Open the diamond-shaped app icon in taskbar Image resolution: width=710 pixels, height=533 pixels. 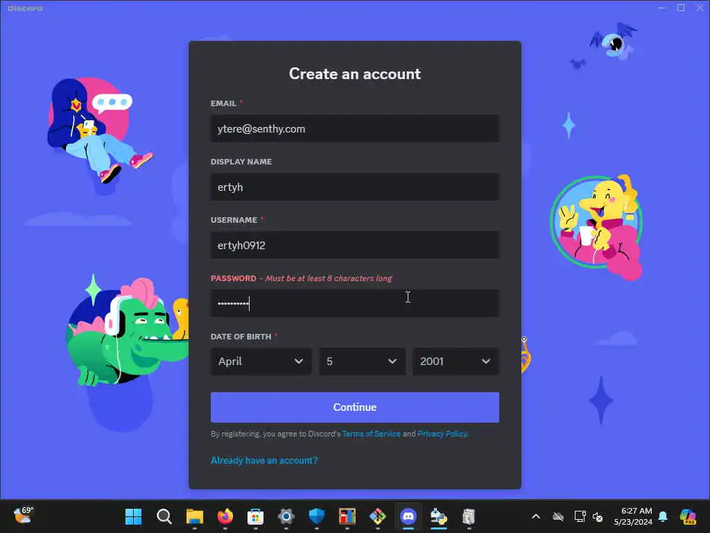click(x=378, y=516)
